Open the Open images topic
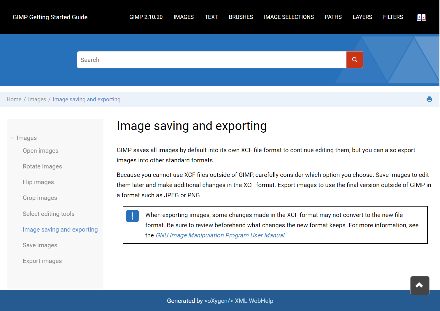Image resolution: width=440 pixels, height=311 pixels. coord(41,151)
